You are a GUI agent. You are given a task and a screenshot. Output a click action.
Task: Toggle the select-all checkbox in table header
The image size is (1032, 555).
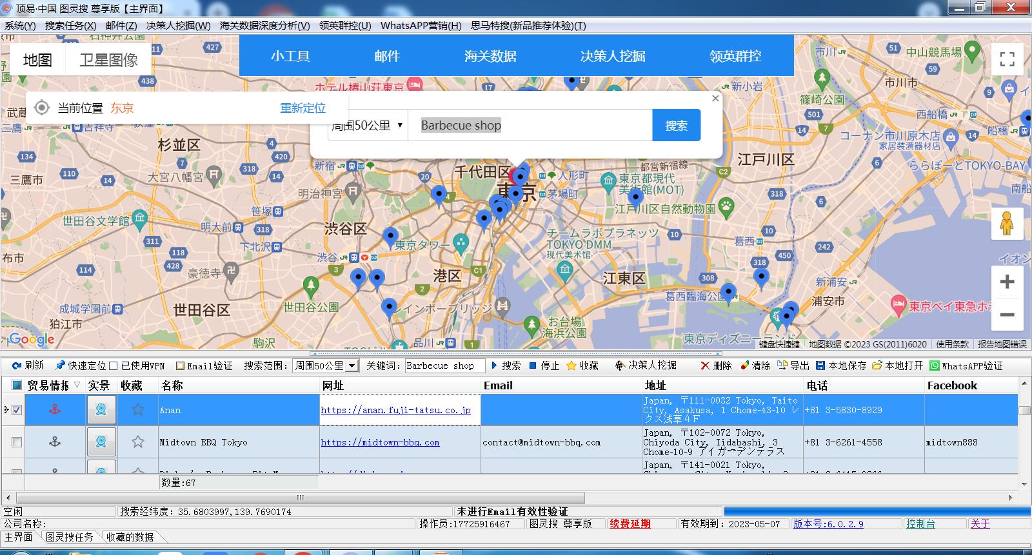tap(17, 385)
